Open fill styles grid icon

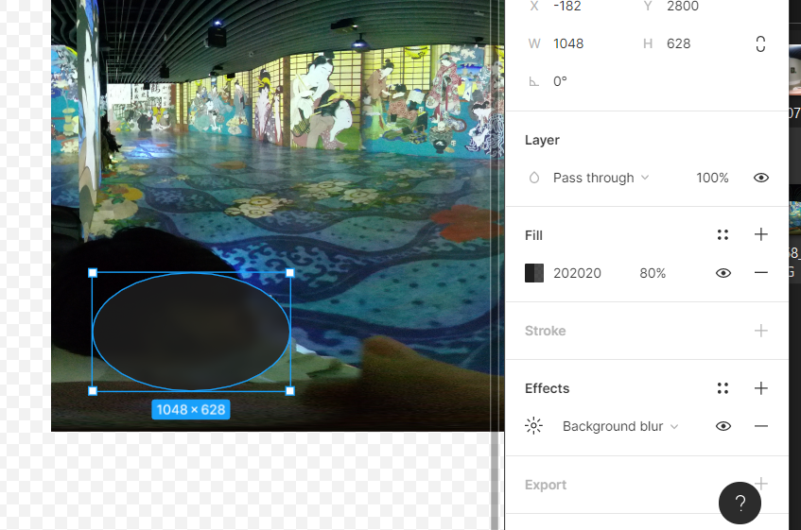point(723,234)
